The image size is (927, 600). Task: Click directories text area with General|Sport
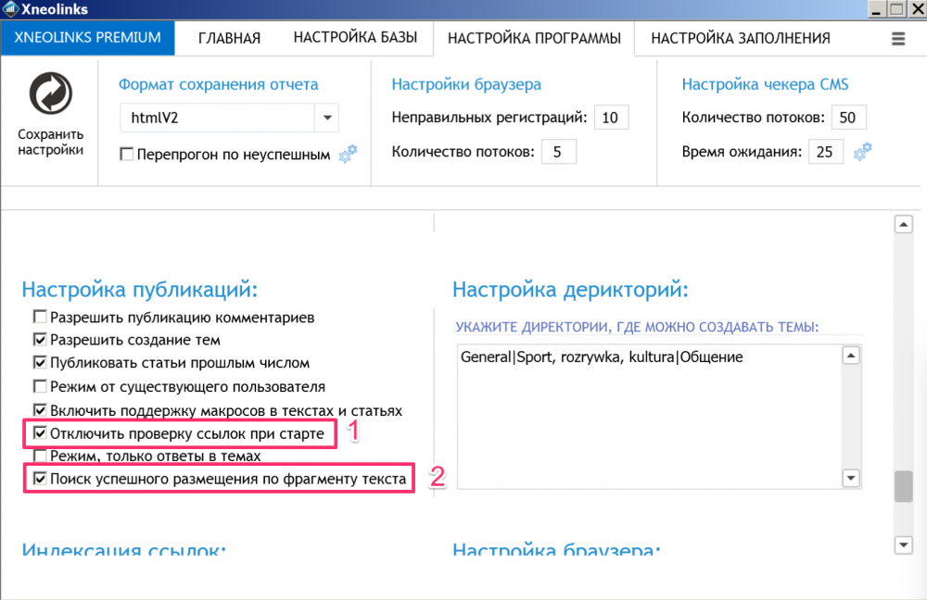point(649,417)
